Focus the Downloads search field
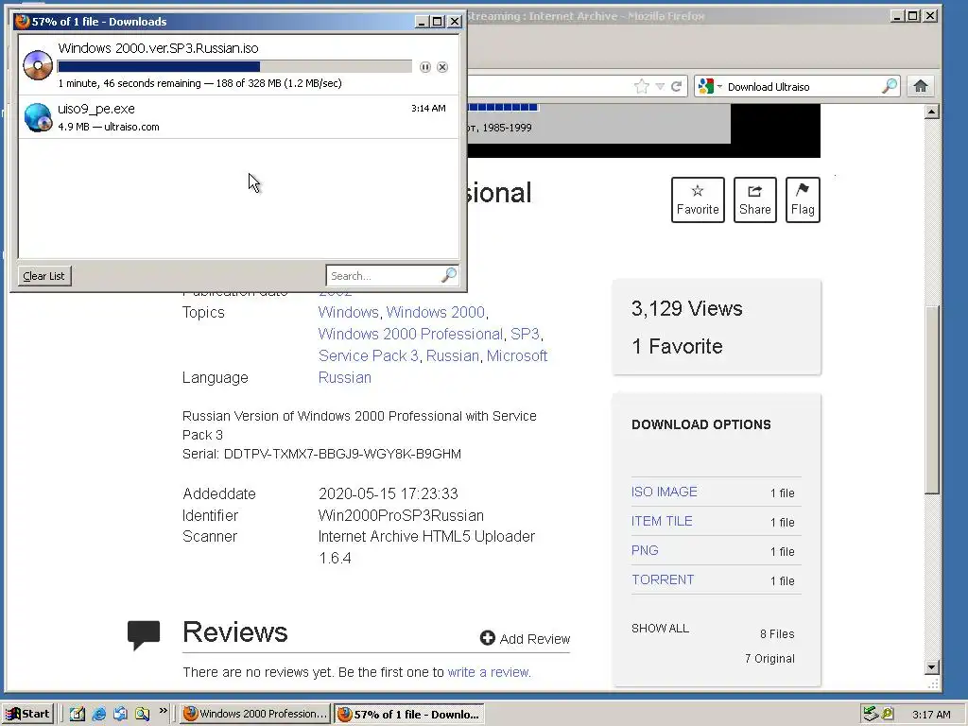Viewport: 968px width, 726px height. (385, 275)
